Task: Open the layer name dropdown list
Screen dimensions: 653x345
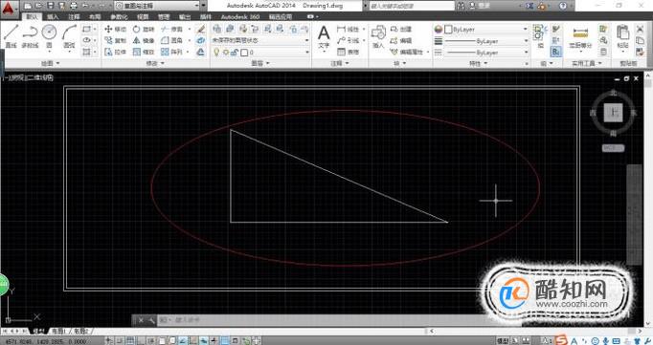Action: tap(260, 53)
